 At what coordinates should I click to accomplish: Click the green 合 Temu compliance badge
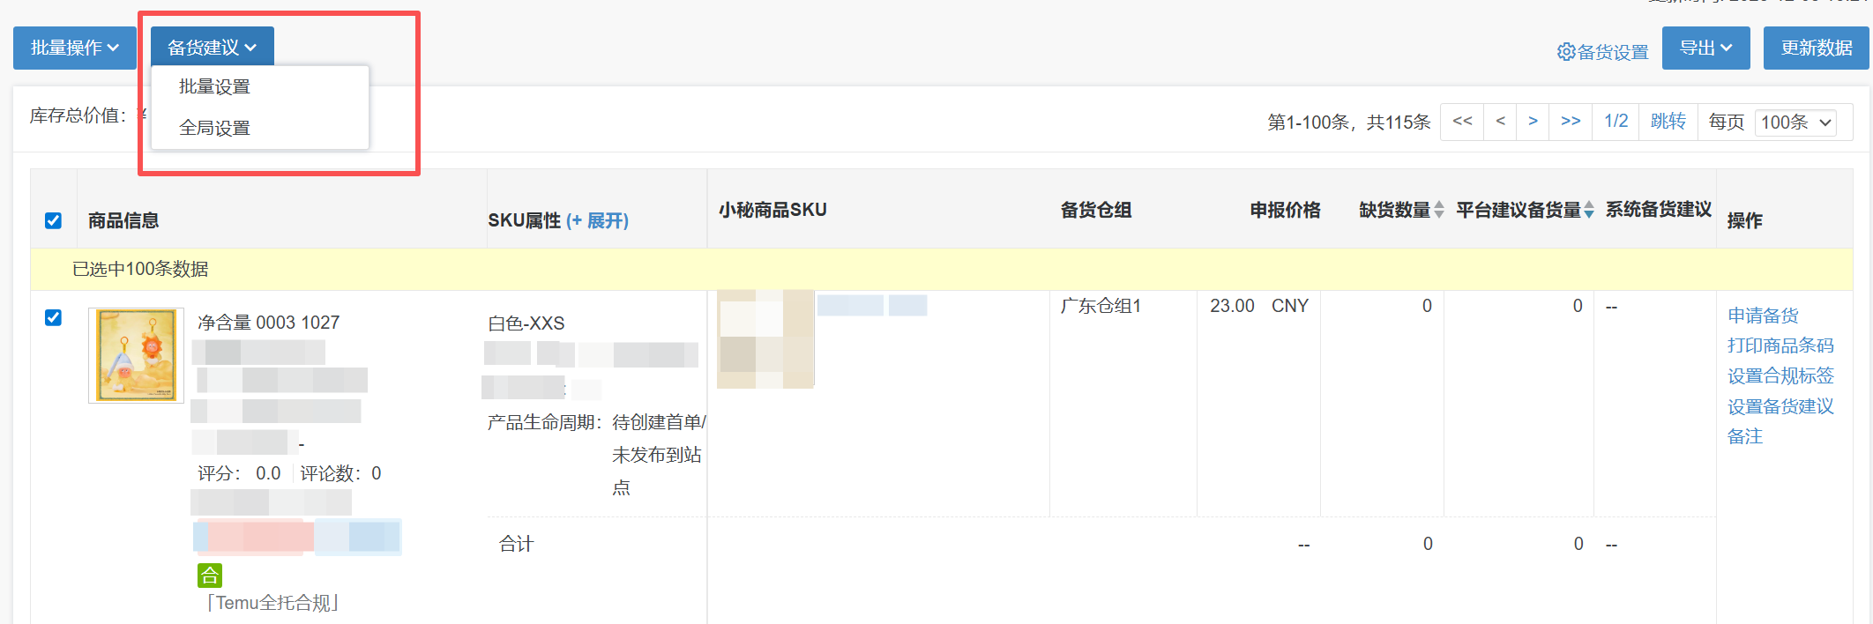click(x=210, y=576)
